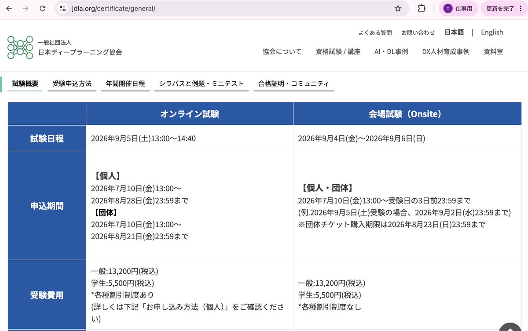This screenshot has height=331, width=528.
Task: Open the three-dot Chrome menu
Action: coord(521,8)
